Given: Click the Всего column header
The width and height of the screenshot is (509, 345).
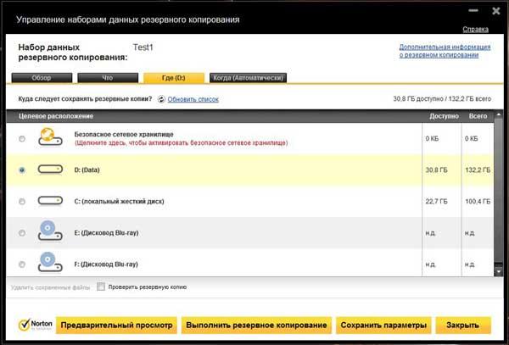Looking at the screenshot, I should (x=478, y=116).
